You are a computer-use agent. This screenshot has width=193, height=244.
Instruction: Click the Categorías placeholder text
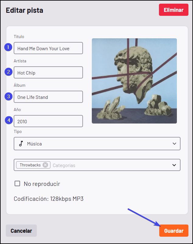click(x=64, y=165)
